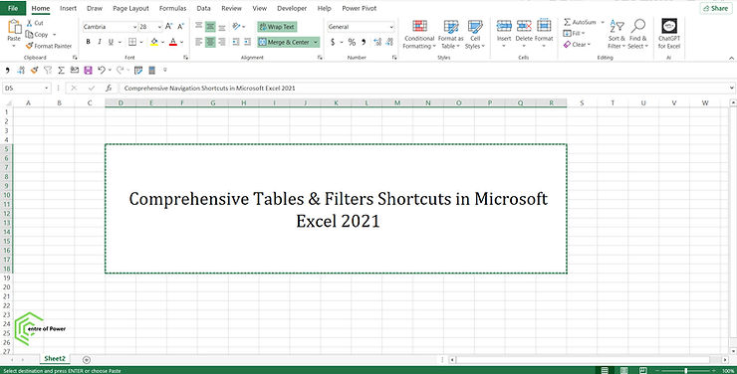Select Normal view in the status bar
737x374 pixels.
(x=605, y=371)
